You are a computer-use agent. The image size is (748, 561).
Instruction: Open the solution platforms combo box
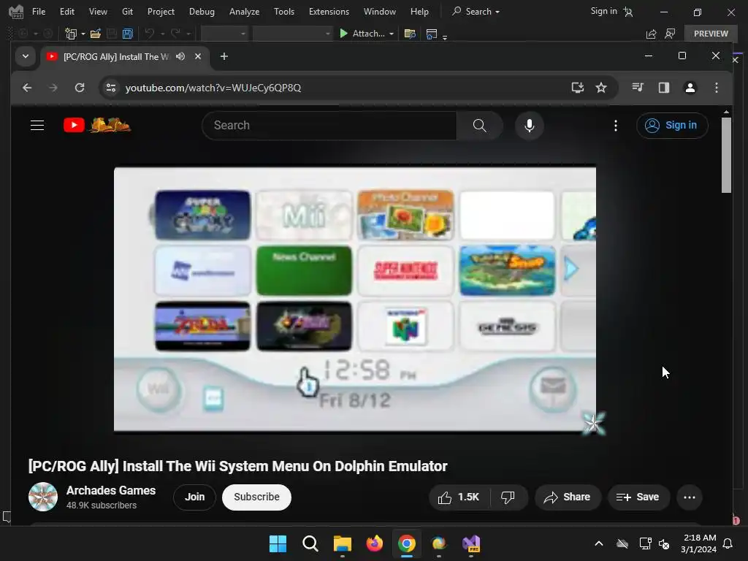[x=292, y=34]
